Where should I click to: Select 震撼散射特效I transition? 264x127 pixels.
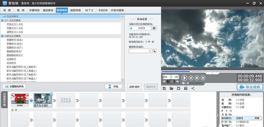[14, 51]
